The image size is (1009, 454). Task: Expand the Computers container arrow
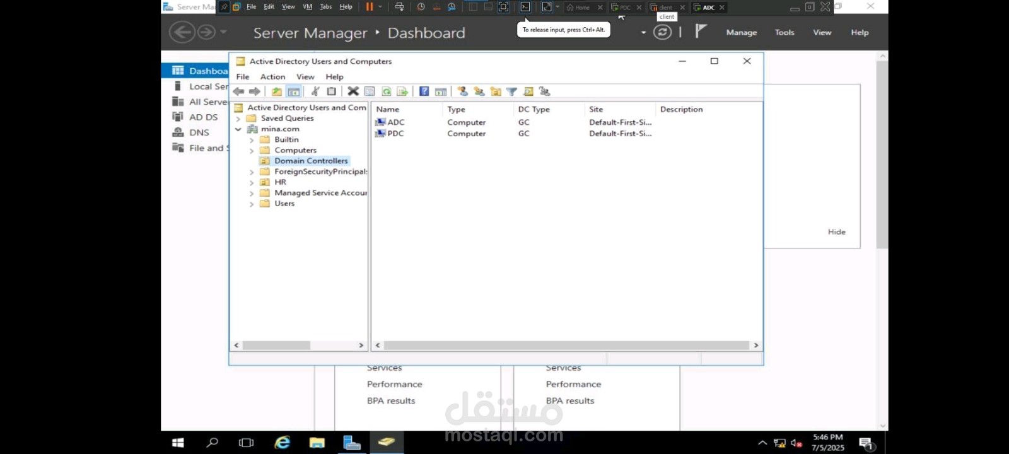coord(252,151)
